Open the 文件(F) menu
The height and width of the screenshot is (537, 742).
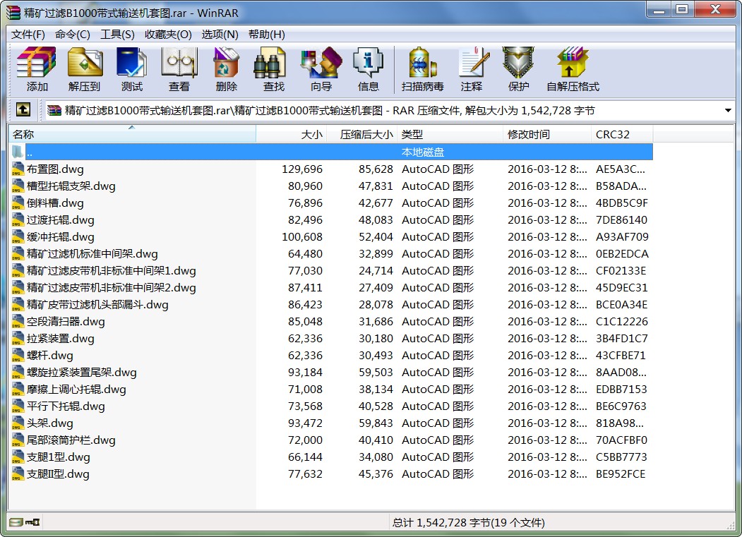click(28, 35)
